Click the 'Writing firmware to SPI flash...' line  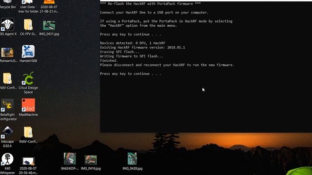point(132,56)
